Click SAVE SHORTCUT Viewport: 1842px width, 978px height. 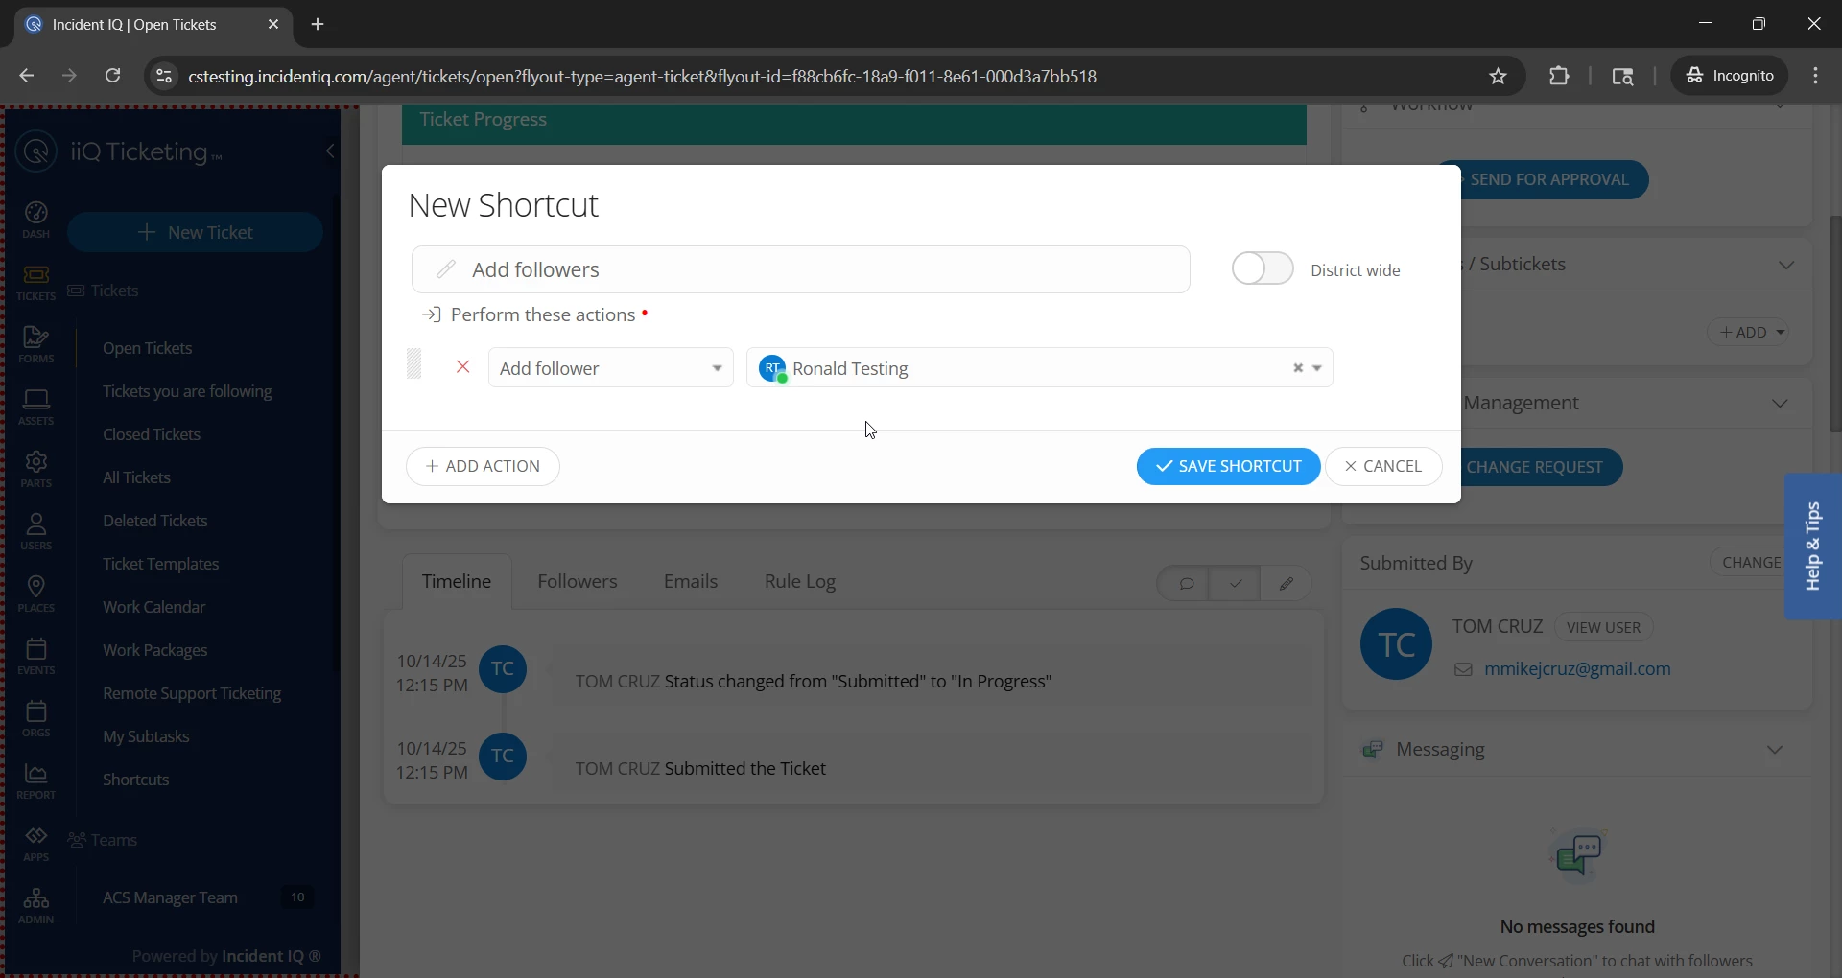(1228, 466)
